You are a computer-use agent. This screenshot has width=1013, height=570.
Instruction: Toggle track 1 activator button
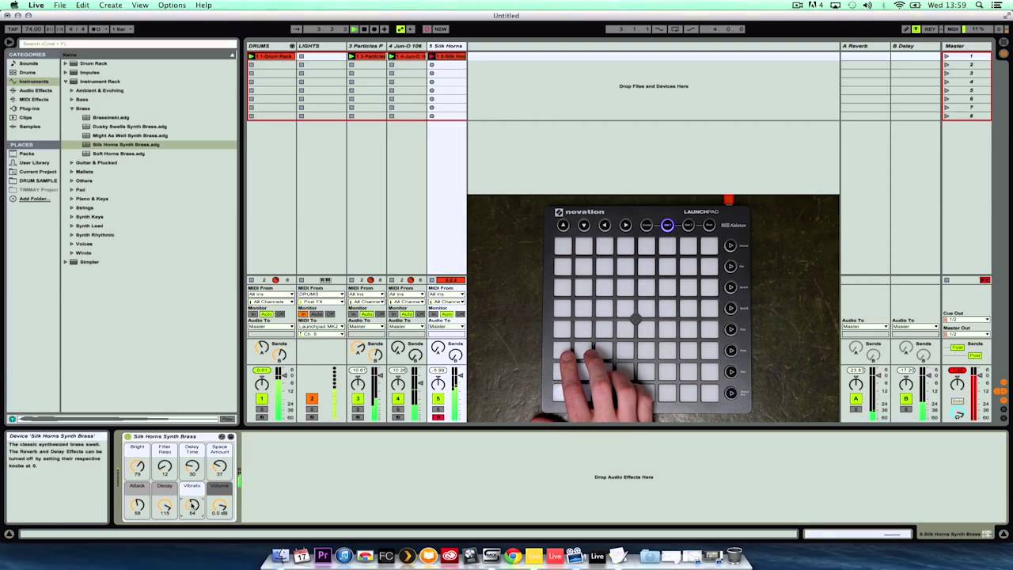pyautogui.click(x=261, y=399)
